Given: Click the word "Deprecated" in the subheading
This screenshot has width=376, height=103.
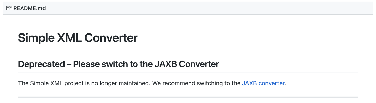Looking at the screenshot, I should click(41, 64).
